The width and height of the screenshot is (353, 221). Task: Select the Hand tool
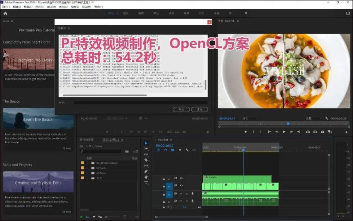[146, 177]
